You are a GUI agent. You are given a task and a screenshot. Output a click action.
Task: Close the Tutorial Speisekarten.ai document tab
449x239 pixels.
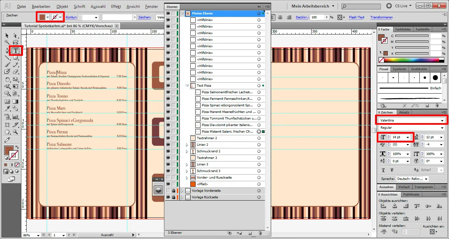(x=117, y=26)
